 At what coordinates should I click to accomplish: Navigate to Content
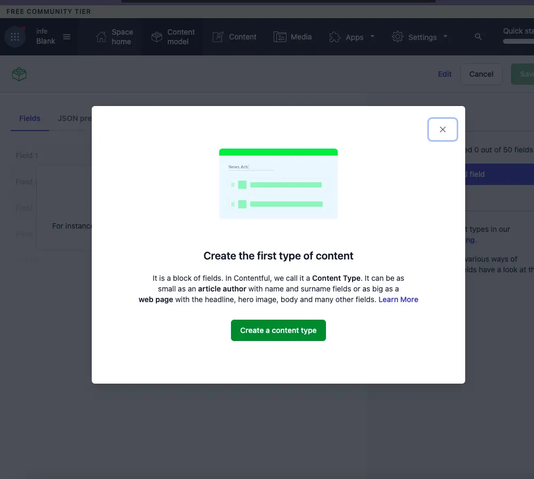click(x=234, y=37)
